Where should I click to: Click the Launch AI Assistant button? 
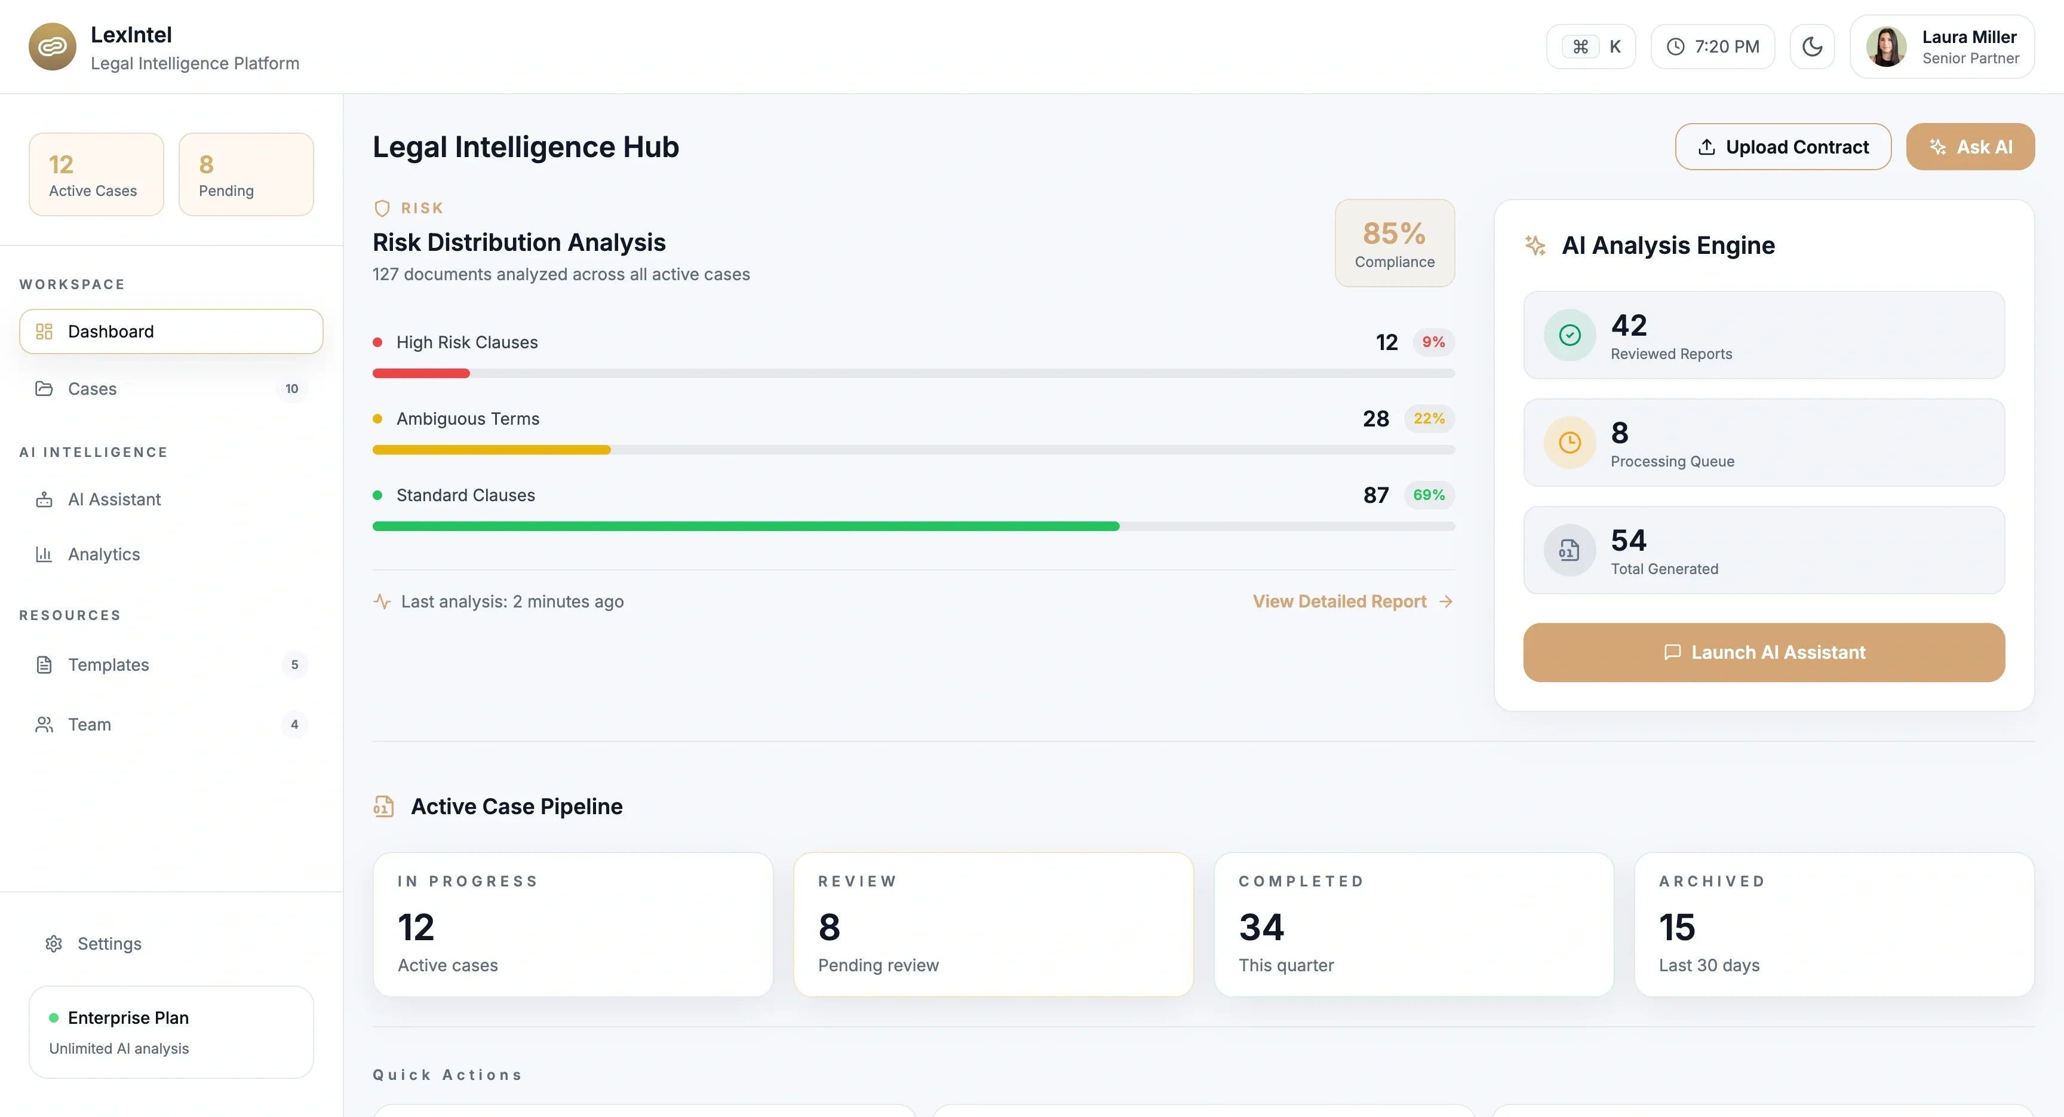point(1764,652)
